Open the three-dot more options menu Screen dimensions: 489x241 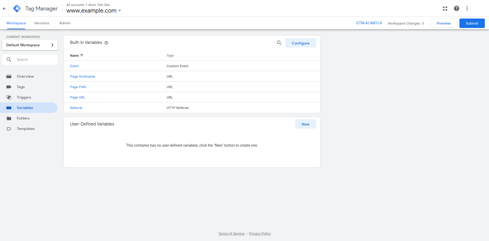tap(467, 8)
